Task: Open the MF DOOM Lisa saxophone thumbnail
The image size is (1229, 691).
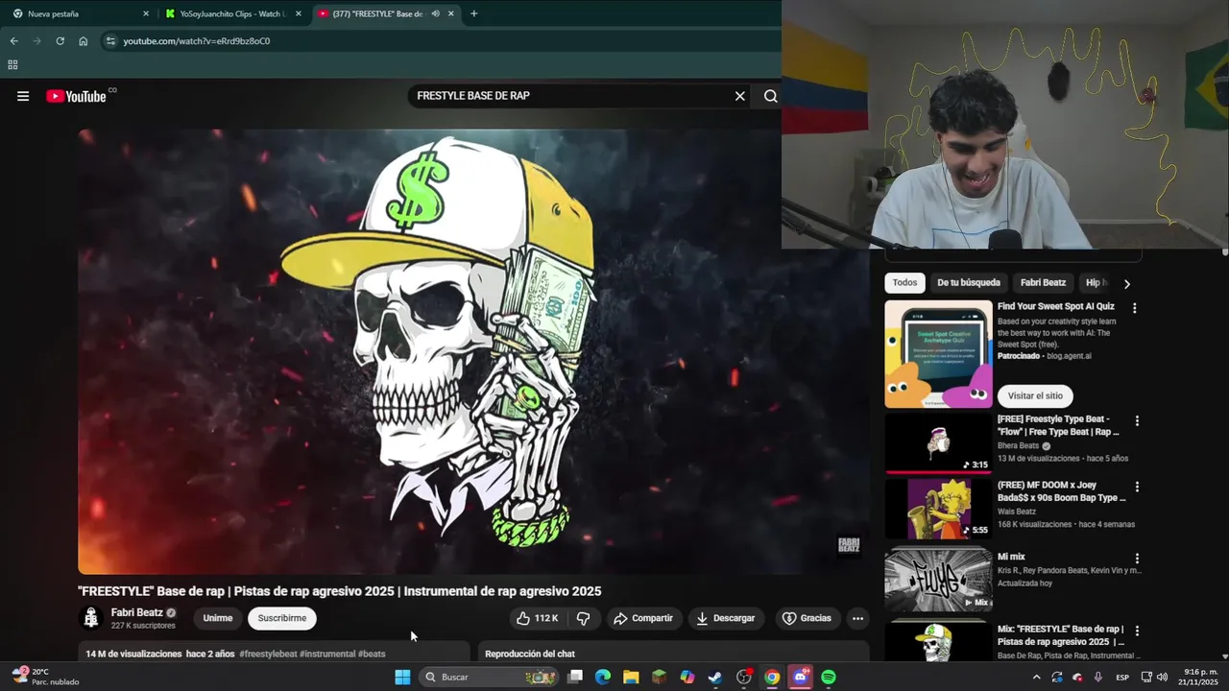Action: 938,510
